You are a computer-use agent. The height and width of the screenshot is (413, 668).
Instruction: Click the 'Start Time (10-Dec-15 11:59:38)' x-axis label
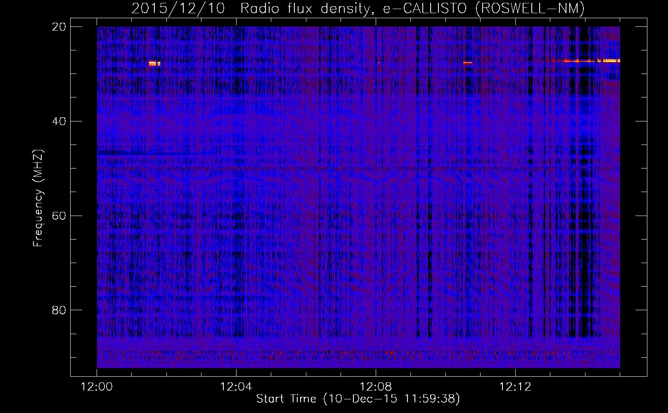pyautogui.click(x=358, y=399)
